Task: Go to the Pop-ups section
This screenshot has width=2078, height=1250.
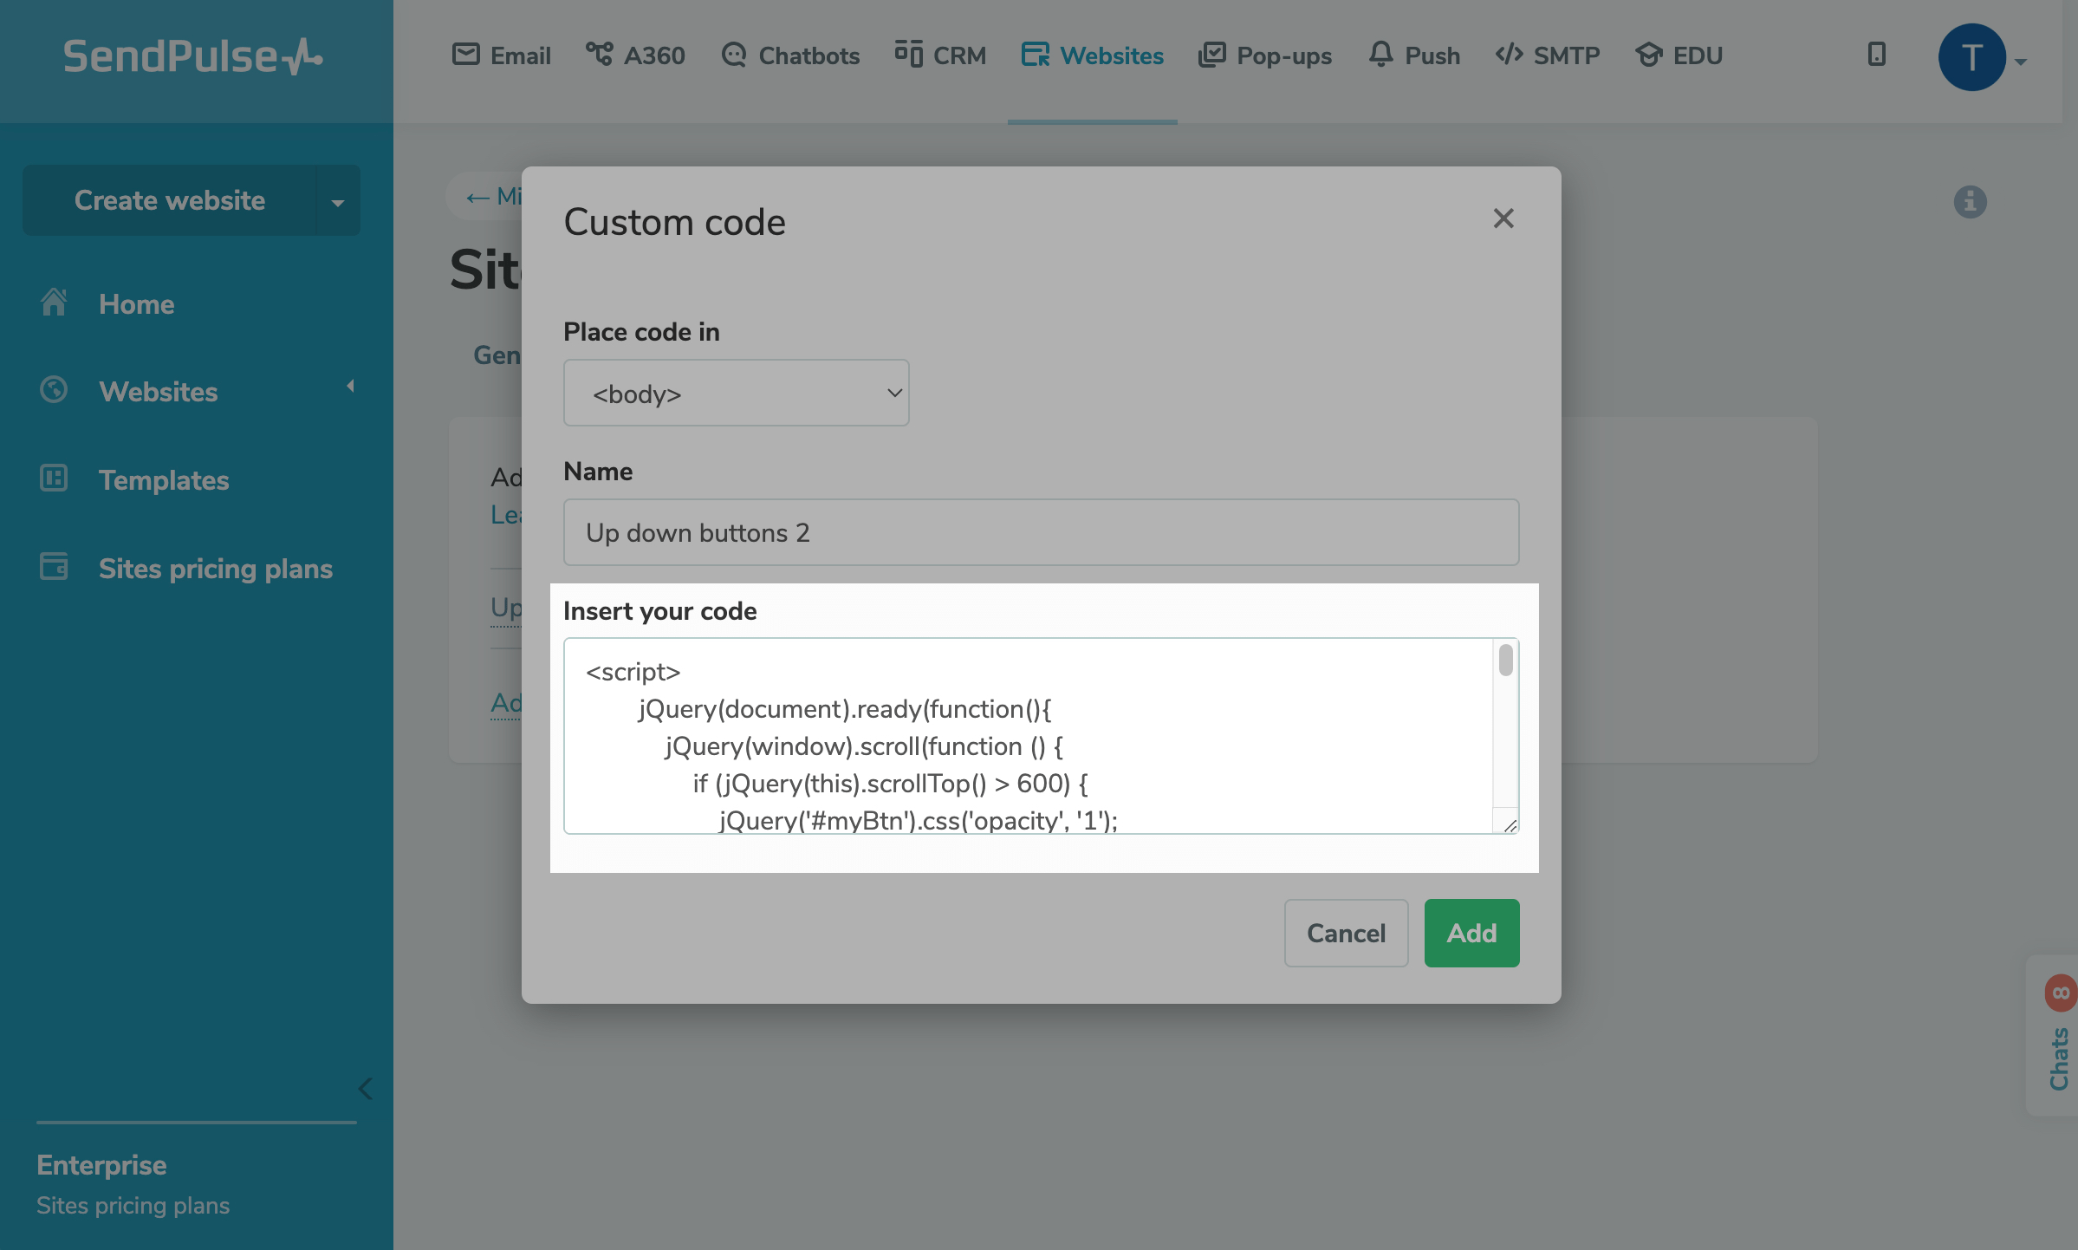Action: [1265, 55]
